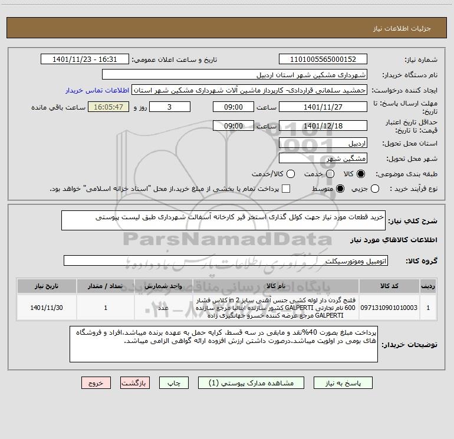Click the کد کالا column header
454x439 pixels.
(x=389, y=286)
